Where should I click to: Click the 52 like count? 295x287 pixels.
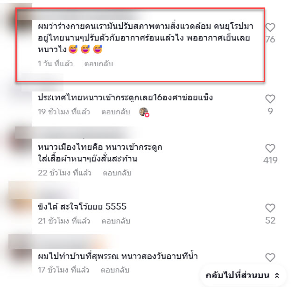click(270, 220)
